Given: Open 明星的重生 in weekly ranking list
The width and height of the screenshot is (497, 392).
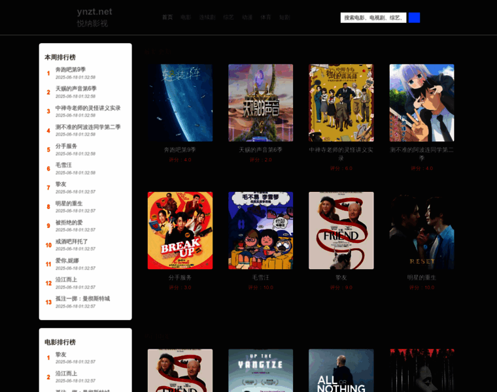Looking at the screenshot, I should pyautogui.click(x=69, y=203).
